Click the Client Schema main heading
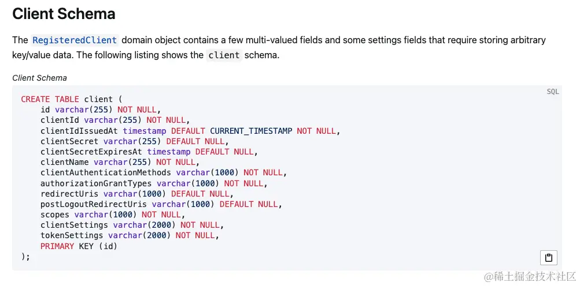Viewport: 580px width, 286px height. 64,14
